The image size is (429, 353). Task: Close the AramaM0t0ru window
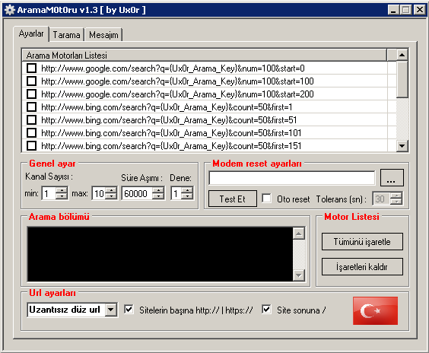coord(419,10)
